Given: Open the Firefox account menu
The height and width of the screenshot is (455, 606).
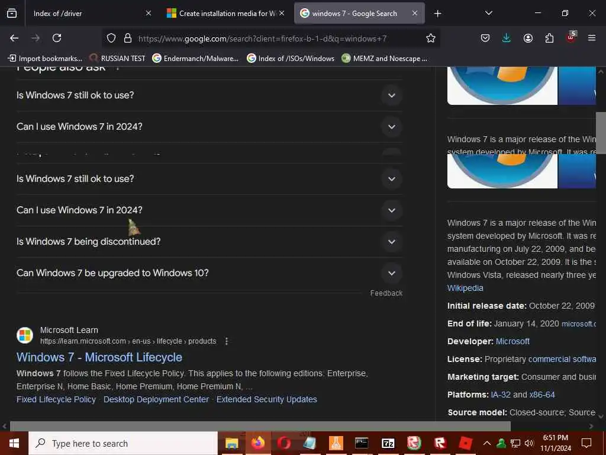Looking at the screenshot, I should pyautogui.click(x=528, y=38).
